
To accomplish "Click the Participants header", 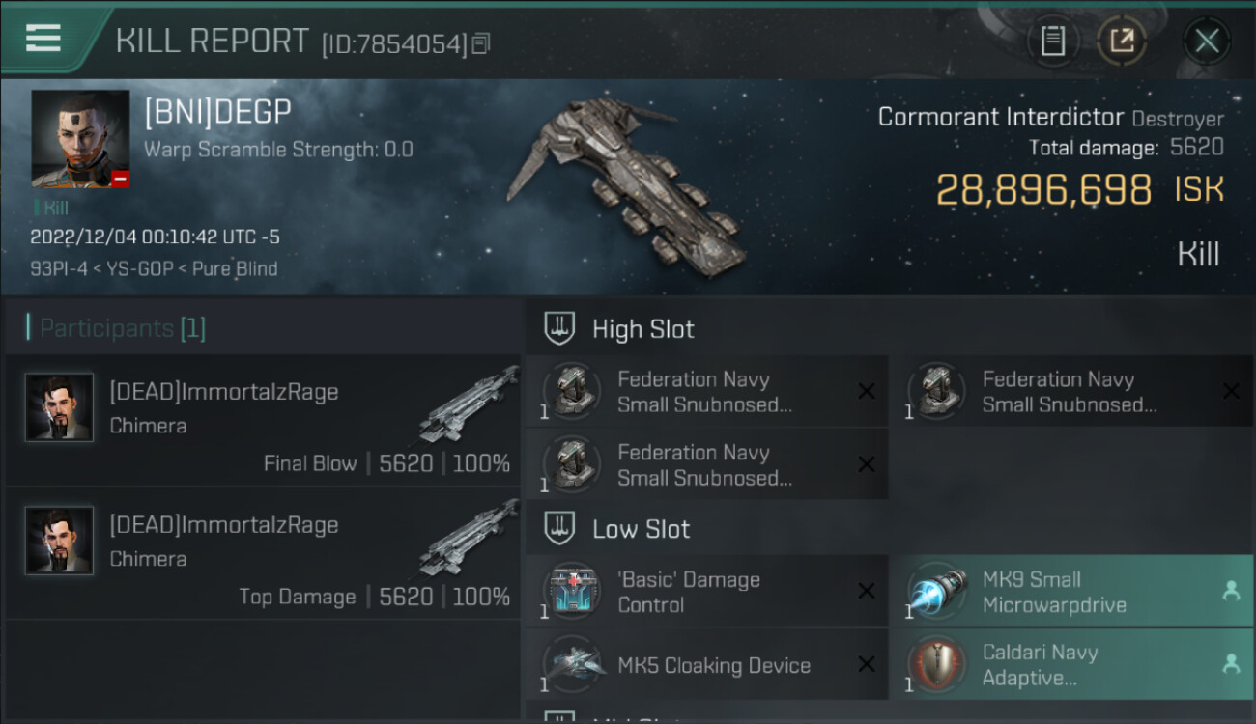I will [x=116, y=328].
